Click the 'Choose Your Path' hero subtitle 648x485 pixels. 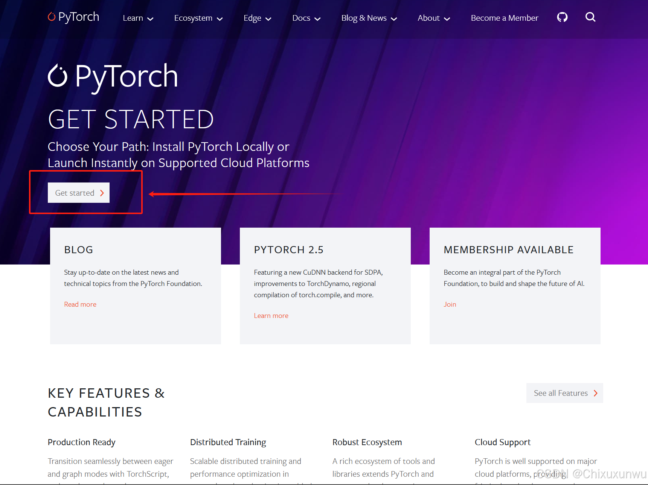178,155
